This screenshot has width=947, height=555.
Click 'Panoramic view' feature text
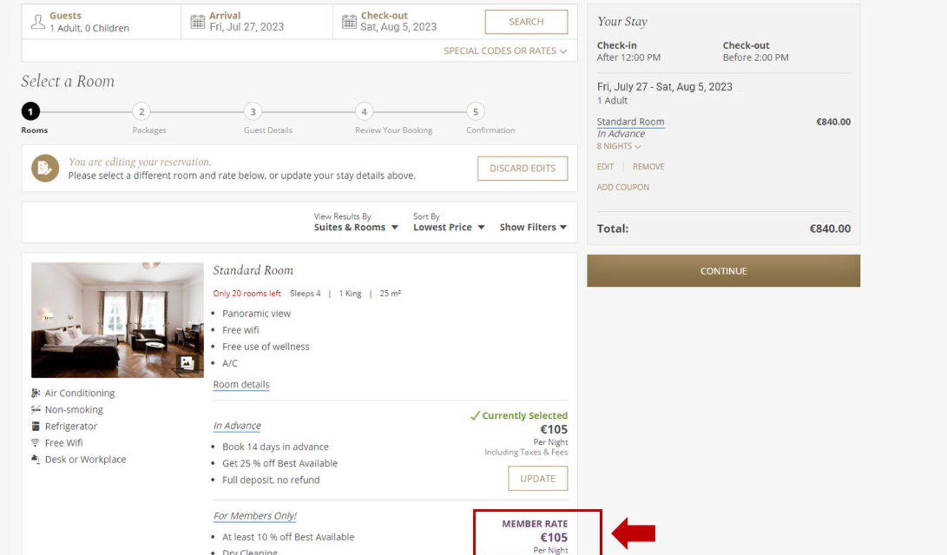point(256,313)
